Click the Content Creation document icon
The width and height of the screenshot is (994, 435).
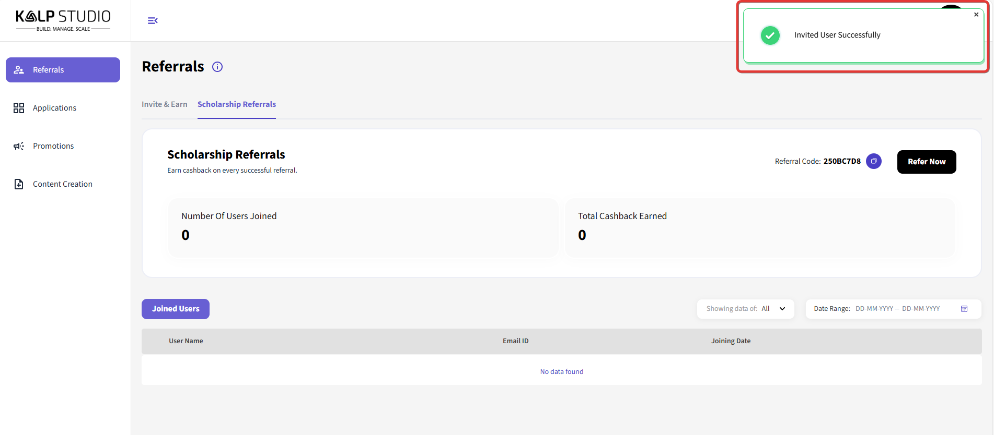[x=19, y=184]
